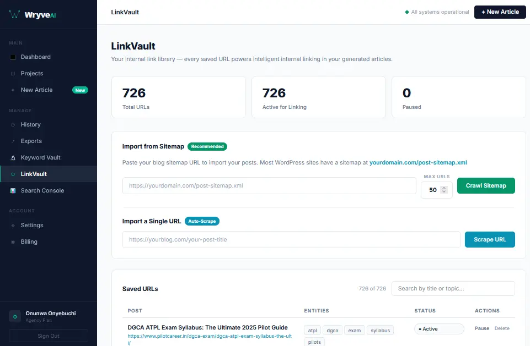Image resolution: width=530 pixels, height=346 pixels.
Task: Click the Billing icon
Action: (x=13, y=242)
